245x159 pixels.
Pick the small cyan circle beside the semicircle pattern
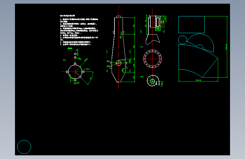183,40
